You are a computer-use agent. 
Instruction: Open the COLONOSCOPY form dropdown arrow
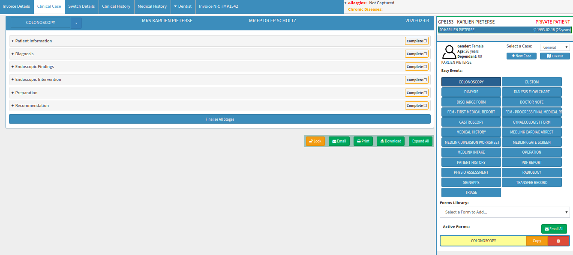tap(76, 23)
